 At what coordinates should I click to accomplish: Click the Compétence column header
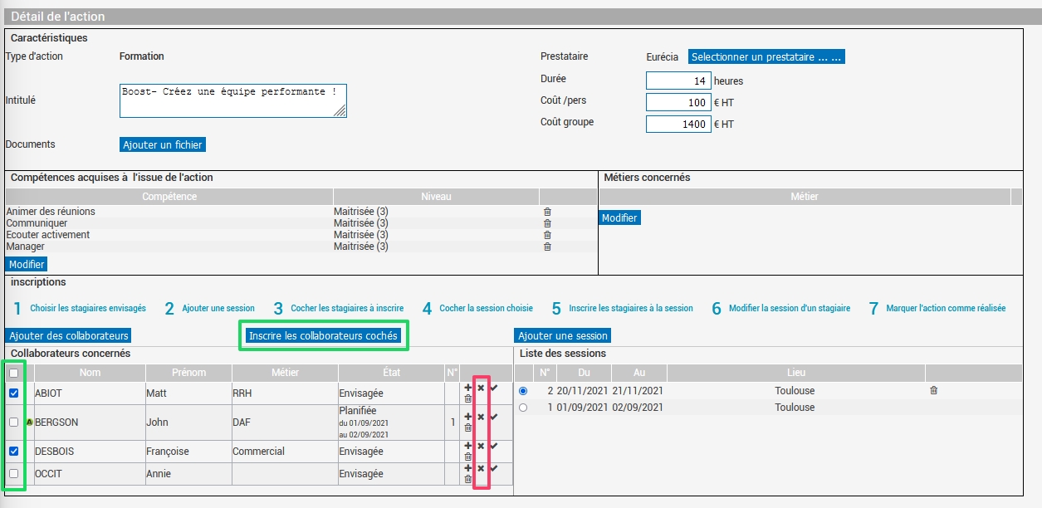click(169, 197)
